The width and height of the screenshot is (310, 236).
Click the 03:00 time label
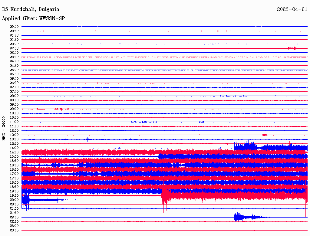click(x=14, y=53)
